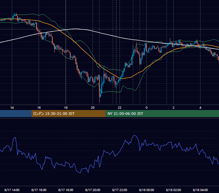Click the white moving average line's peak
Viewport: 219px width, 193px height.
[x=76, y=29]
